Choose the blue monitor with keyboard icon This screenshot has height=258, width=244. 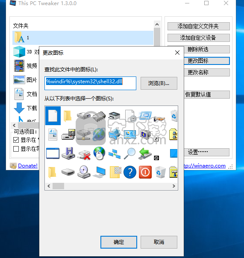click(99, 172)
